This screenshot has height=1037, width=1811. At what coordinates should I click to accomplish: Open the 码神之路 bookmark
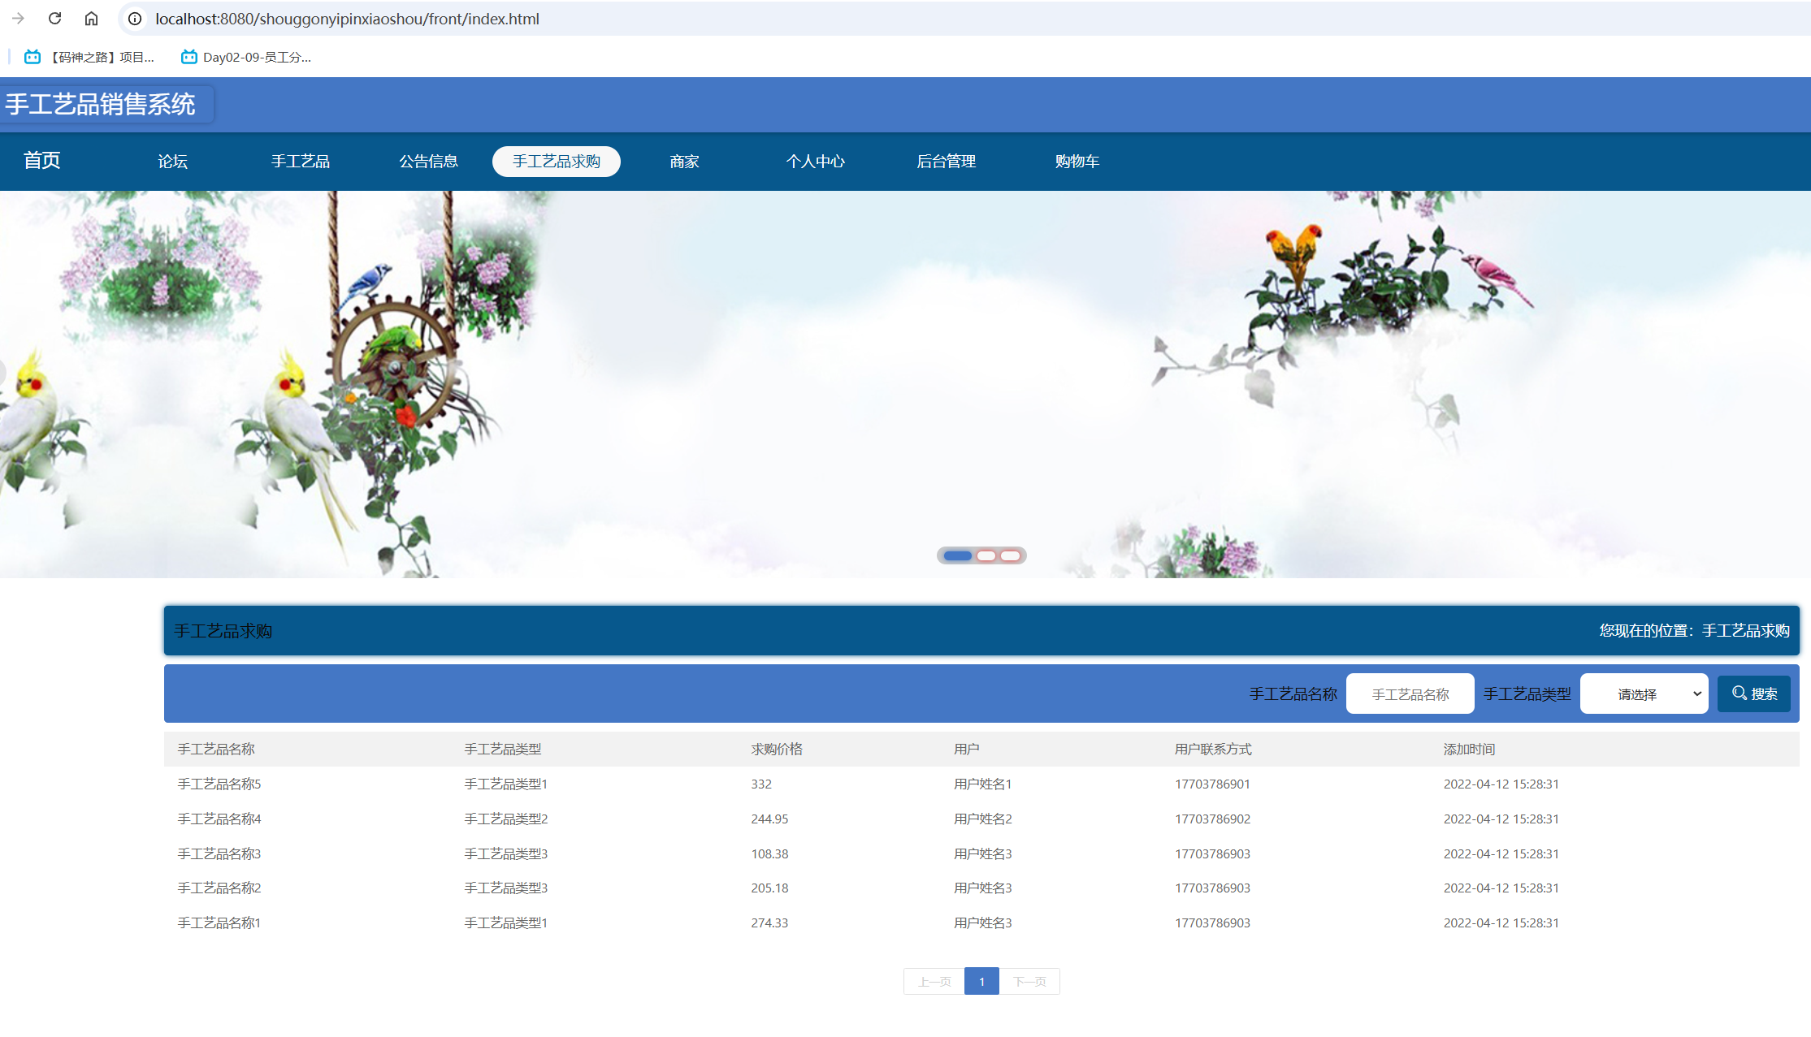click(89, 57)
